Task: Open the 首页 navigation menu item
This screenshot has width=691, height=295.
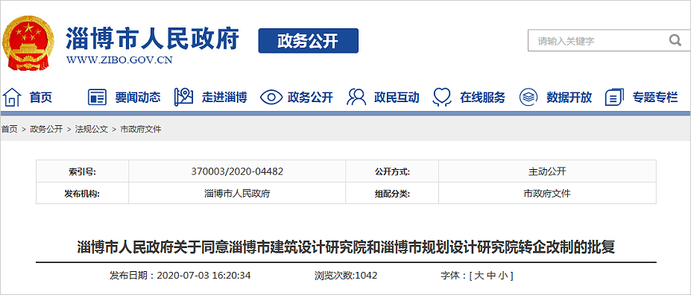Action: 40,98
